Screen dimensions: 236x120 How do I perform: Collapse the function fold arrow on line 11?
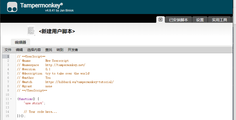tap(11, 99)
